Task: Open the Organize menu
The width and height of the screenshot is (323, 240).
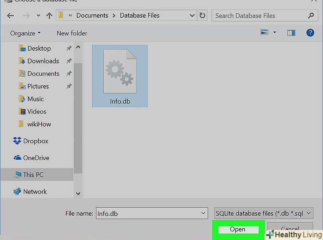Action: tap(25, 33)
